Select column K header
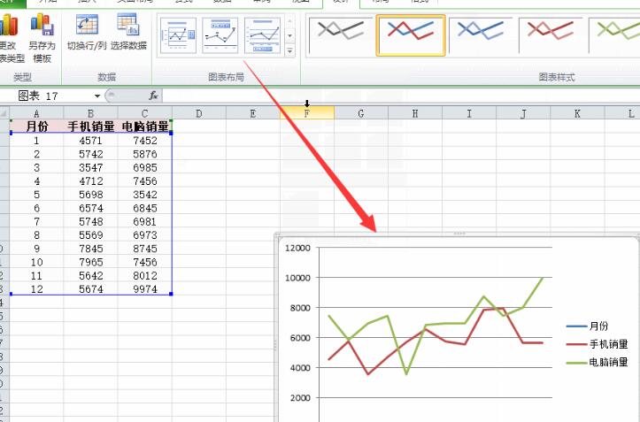 click(577, 113)
